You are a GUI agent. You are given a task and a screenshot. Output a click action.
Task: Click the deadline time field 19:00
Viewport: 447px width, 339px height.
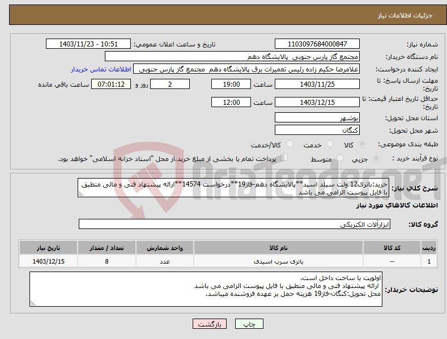(231, 84)
